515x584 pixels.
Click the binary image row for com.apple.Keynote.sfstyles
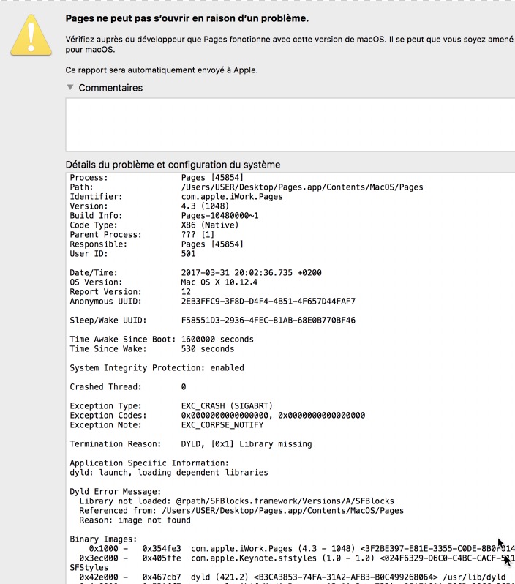coord(297,558)
